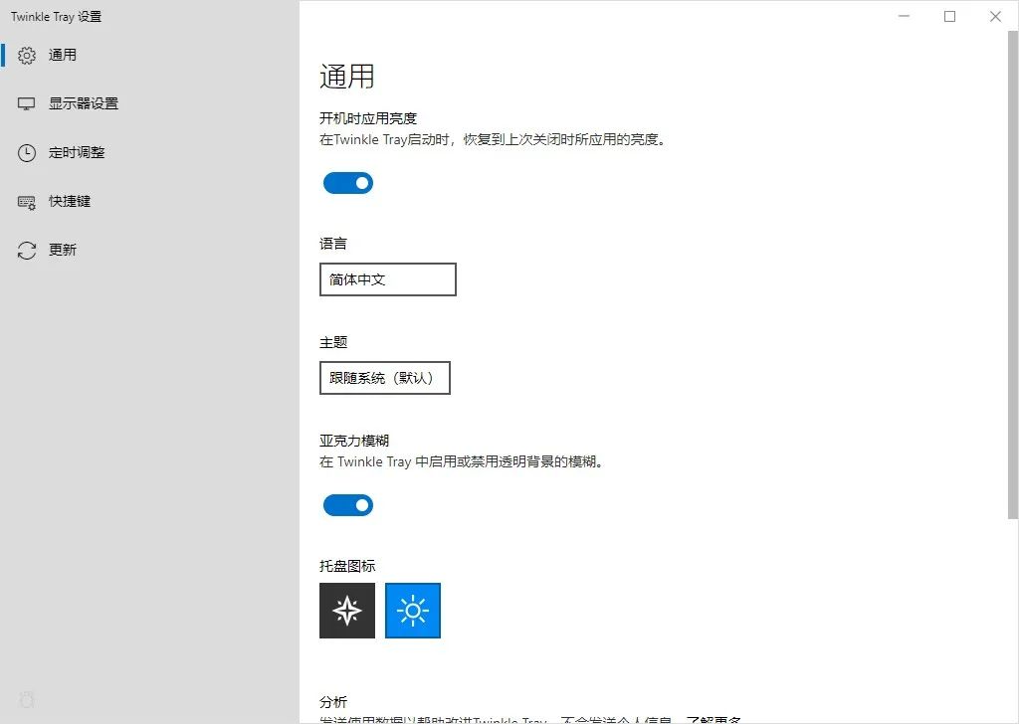Select the dark compass-style tray icon
Viewport: 1019px width, 724px height.
(347, 610)
